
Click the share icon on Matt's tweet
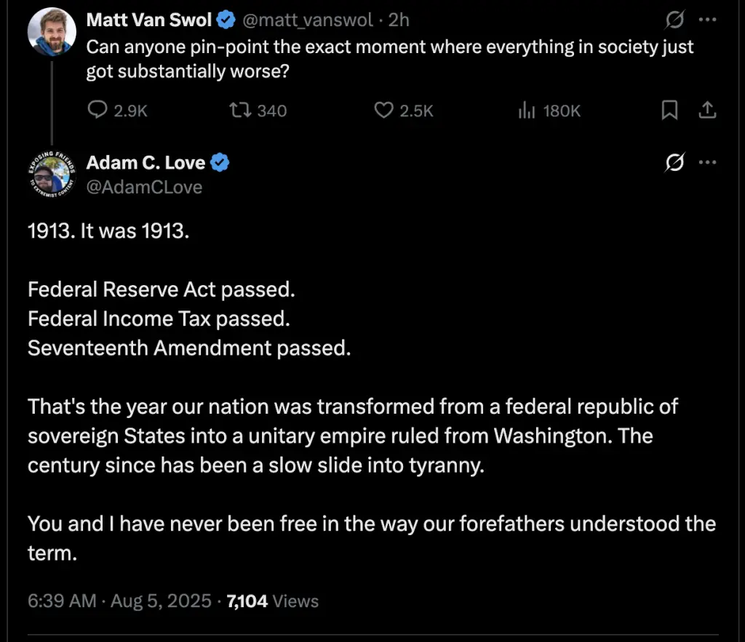707,111
